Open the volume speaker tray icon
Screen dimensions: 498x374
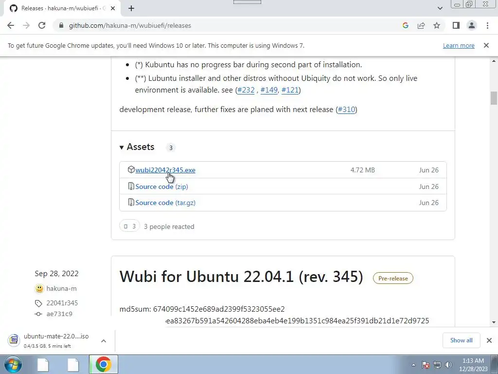pos(448,365)
